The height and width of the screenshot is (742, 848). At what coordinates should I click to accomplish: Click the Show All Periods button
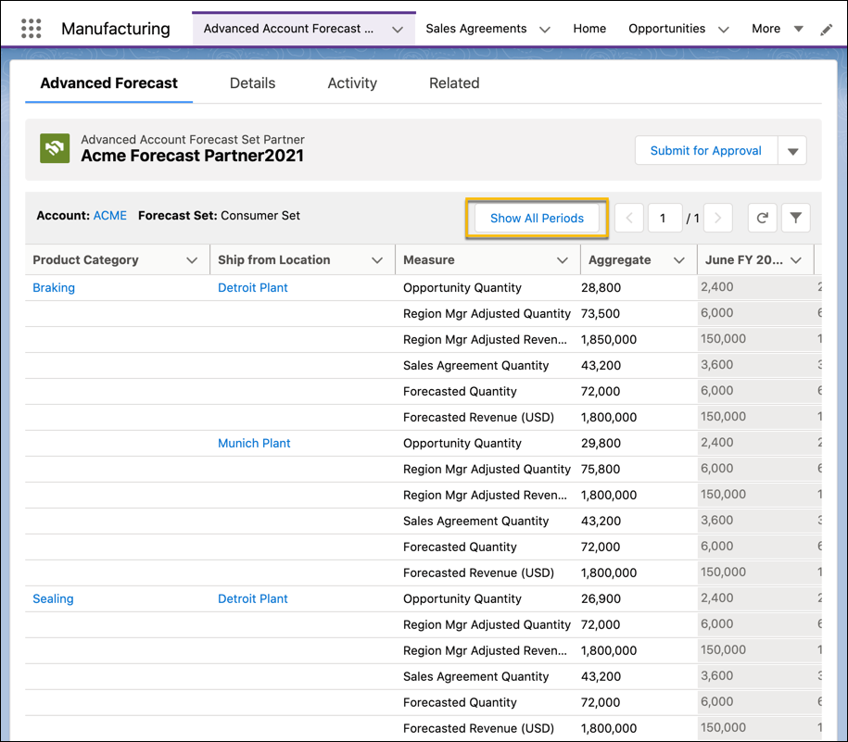coord(537,218)
